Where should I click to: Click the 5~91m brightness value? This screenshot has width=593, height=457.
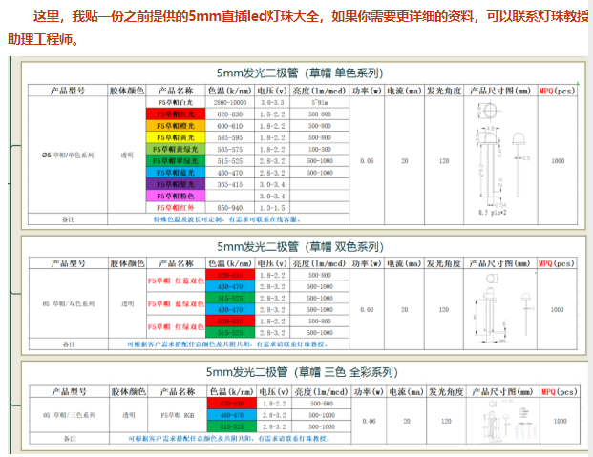click(320, 102)
